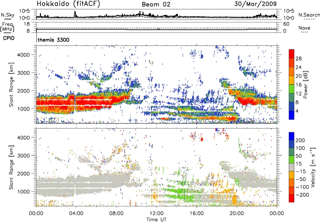
Task: Click the 'Velocity [m s-1]' colorbar label
Action: (x=312, y=167)
